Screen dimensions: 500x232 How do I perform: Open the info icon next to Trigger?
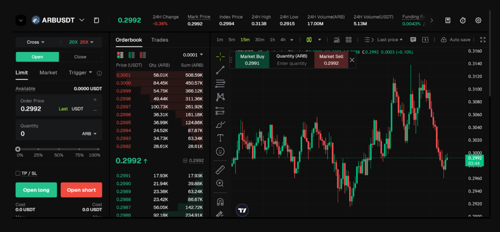coord(99,73)
